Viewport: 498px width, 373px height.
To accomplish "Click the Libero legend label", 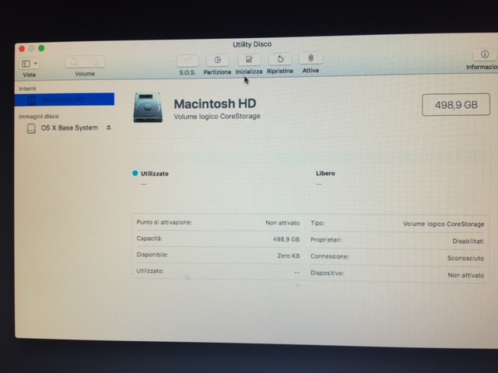I will pyautogui.click(x=325, y=173).
